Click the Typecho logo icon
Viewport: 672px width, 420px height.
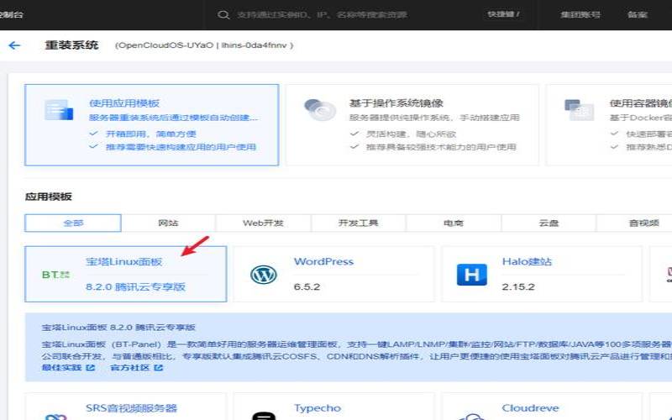pos(264,416)
